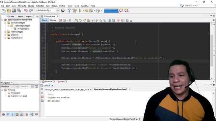
Task: Click the Undo toolbar icon
Action: 26,10
